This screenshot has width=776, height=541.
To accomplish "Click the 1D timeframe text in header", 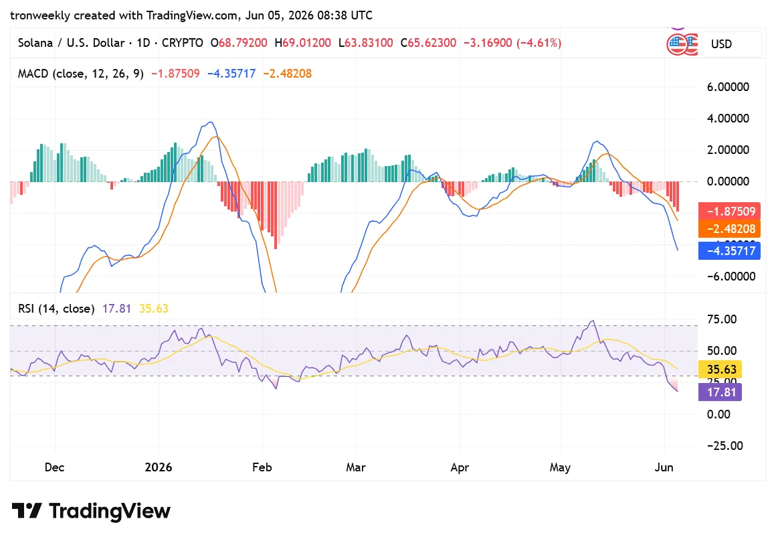I will (143, 43).
